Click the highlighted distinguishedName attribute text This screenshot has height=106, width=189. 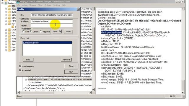[111, 32]
